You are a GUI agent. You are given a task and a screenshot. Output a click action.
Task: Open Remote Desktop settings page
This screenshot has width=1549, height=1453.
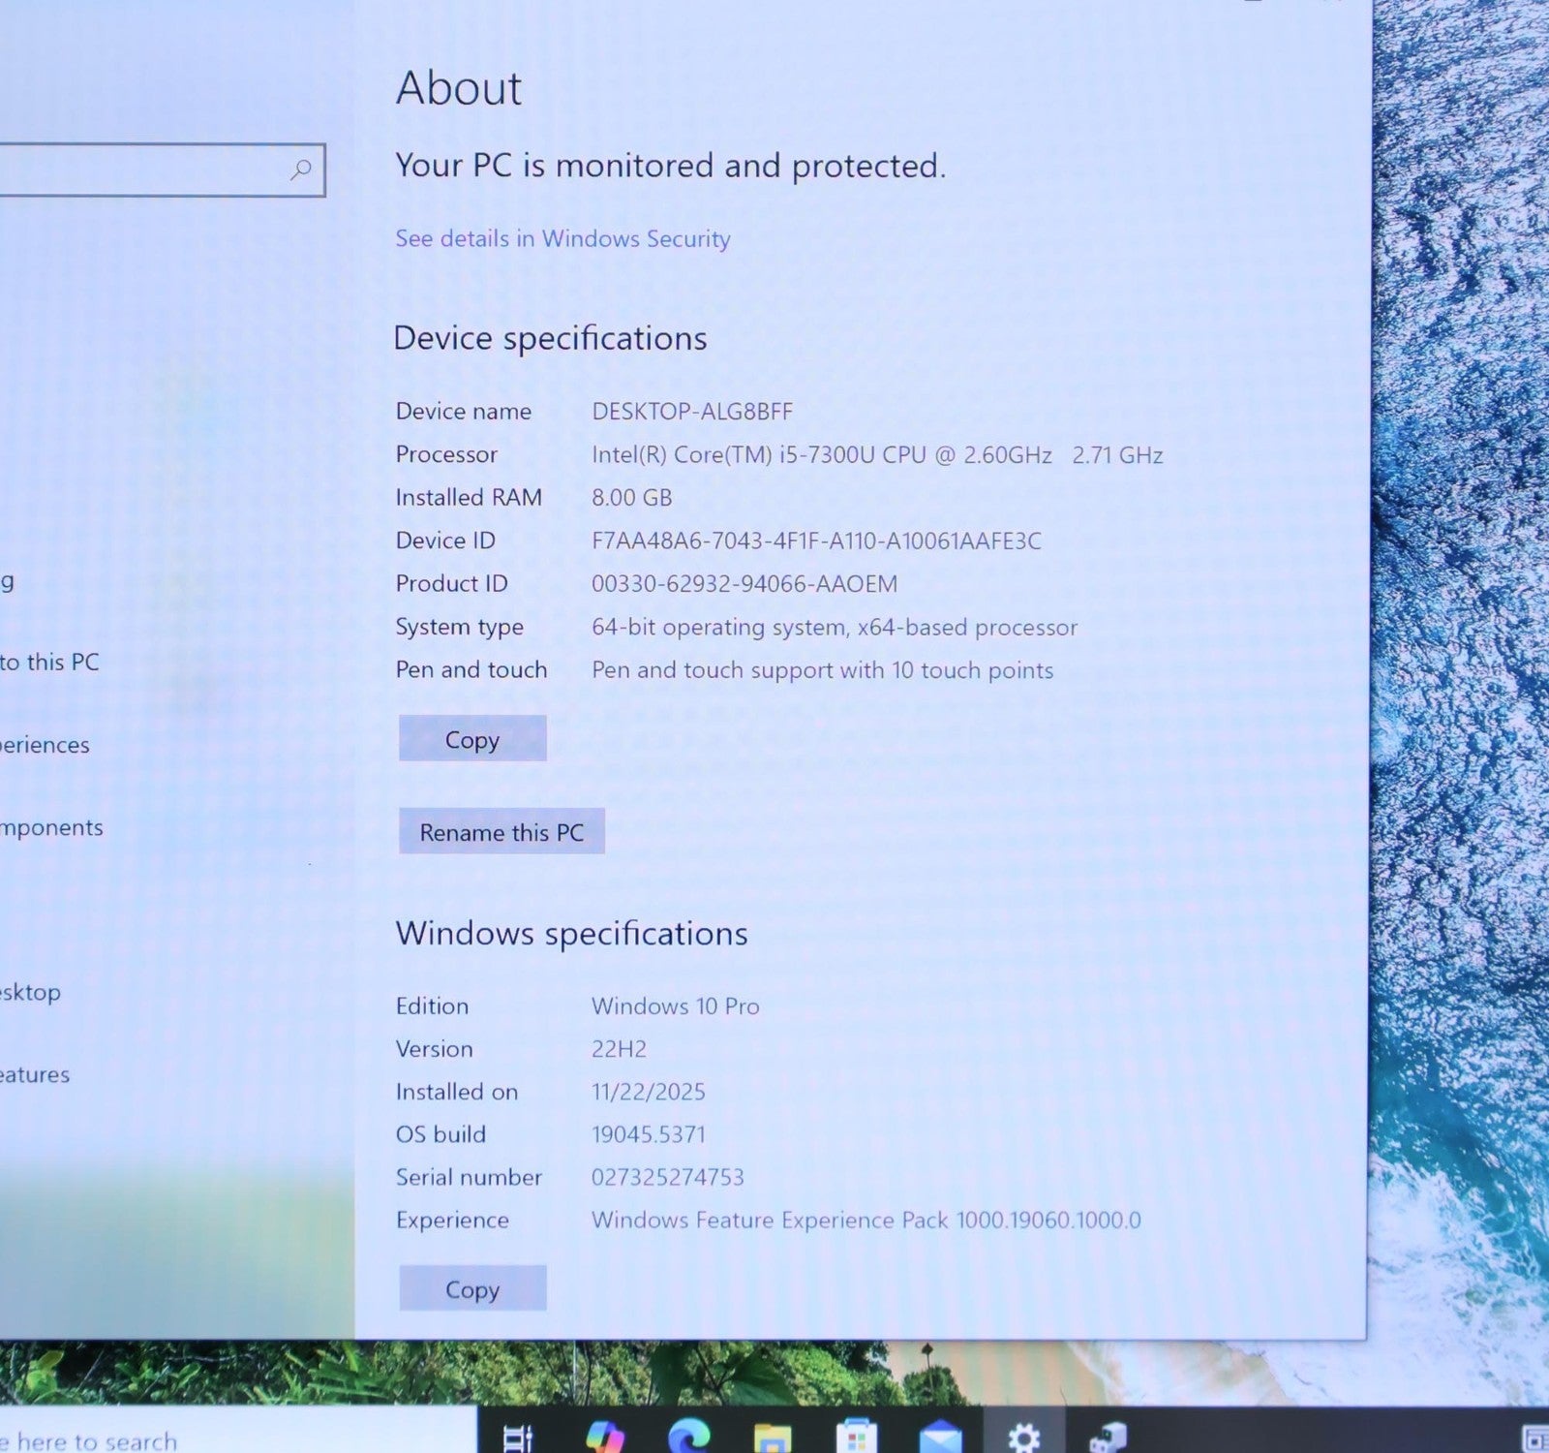(x=29, y=993)
